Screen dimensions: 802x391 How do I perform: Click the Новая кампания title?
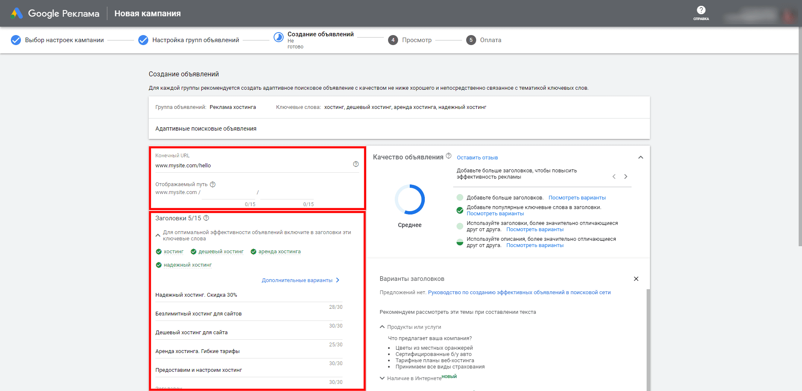(147, 13)
